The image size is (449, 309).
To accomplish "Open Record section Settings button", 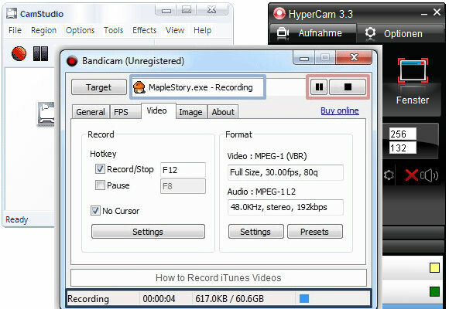I will click(148, 232).
